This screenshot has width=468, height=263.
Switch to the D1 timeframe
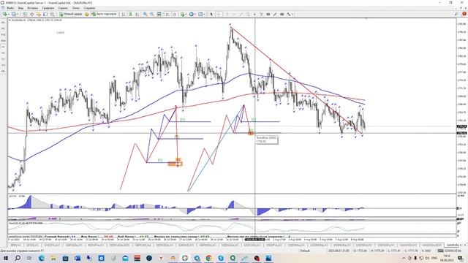pos(3,59)
